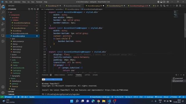Open customize layout button
Screen dimensions: 186x104
pos(168,2)
